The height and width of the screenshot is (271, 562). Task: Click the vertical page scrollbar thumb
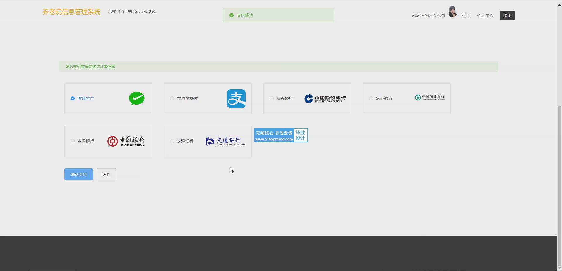(x=559, y=184)
